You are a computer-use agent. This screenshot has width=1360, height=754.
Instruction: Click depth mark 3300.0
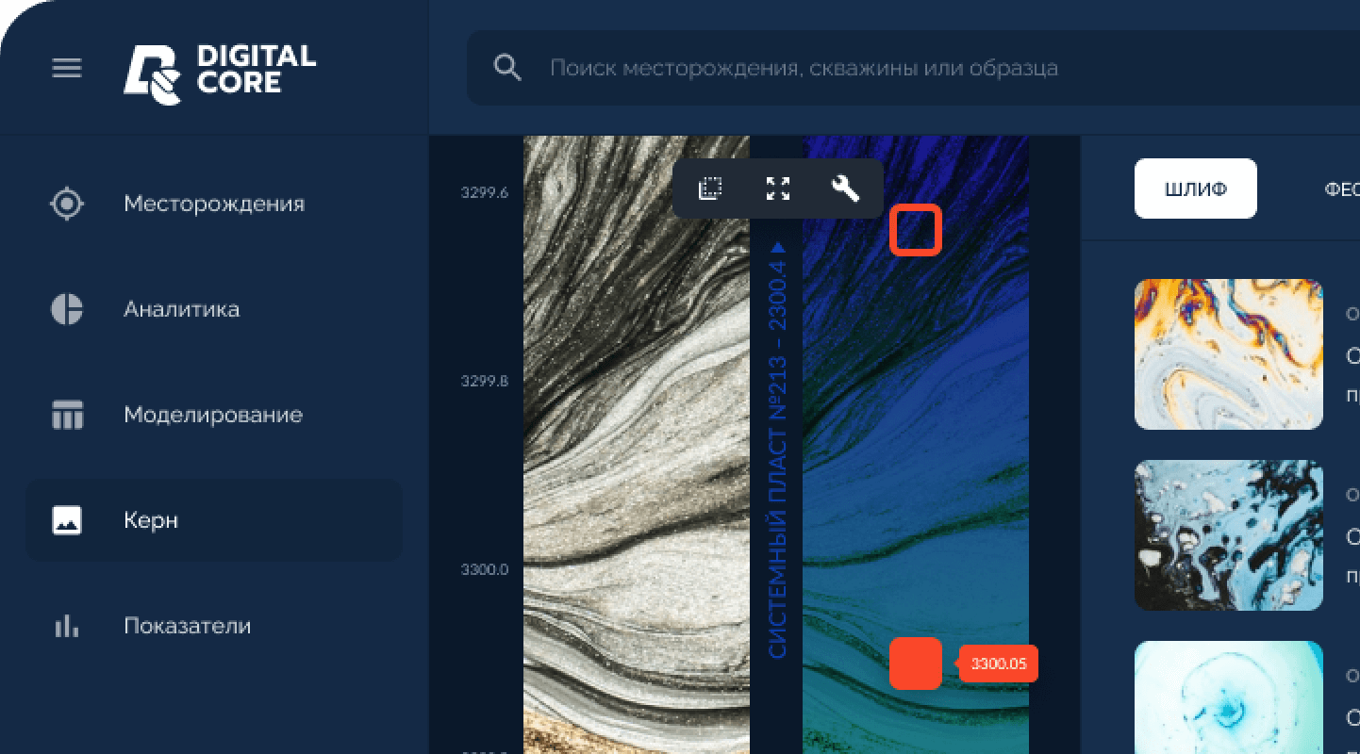485,569
